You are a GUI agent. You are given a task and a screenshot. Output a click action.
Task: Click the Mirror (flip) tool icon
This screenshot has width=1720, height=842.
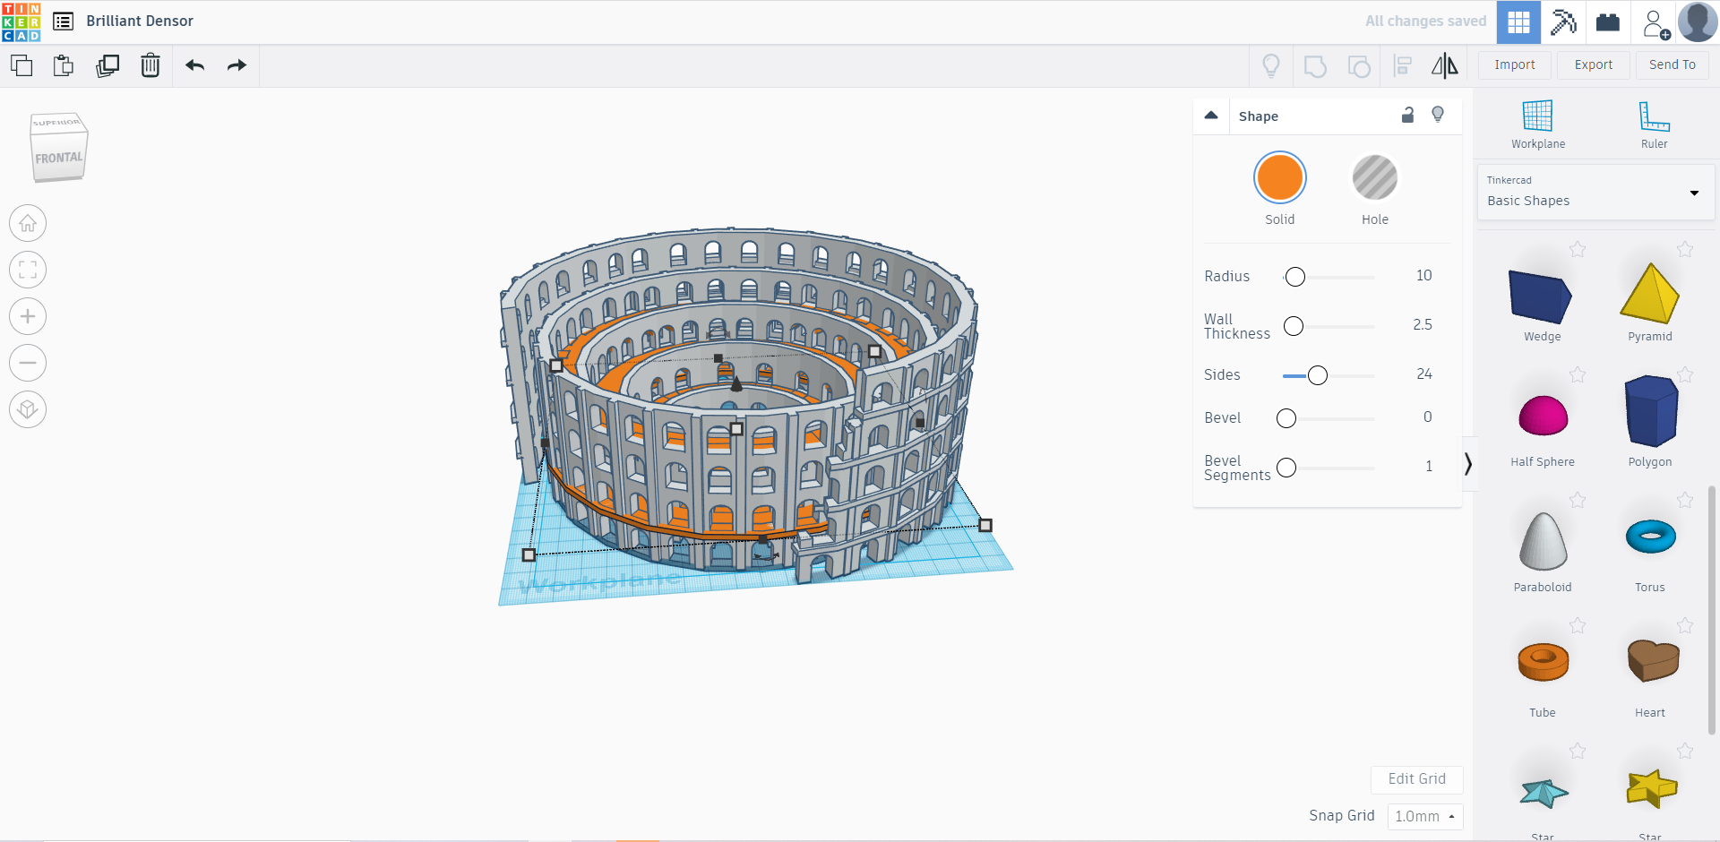pyautogui.click(x=1444, y=65)
